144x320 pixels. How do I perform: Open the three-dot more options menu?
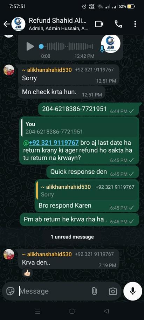pos(135,24)
